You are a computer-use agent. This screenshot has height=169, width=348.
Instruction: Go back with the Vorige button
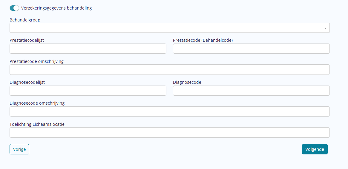click(x=19, y=149)
